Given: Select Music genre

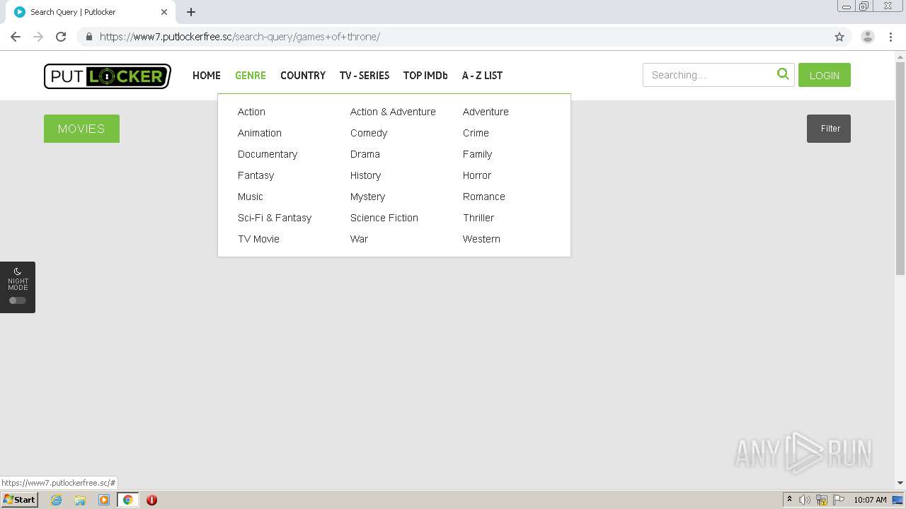Looking at the screenshot, I should (251, 197).
